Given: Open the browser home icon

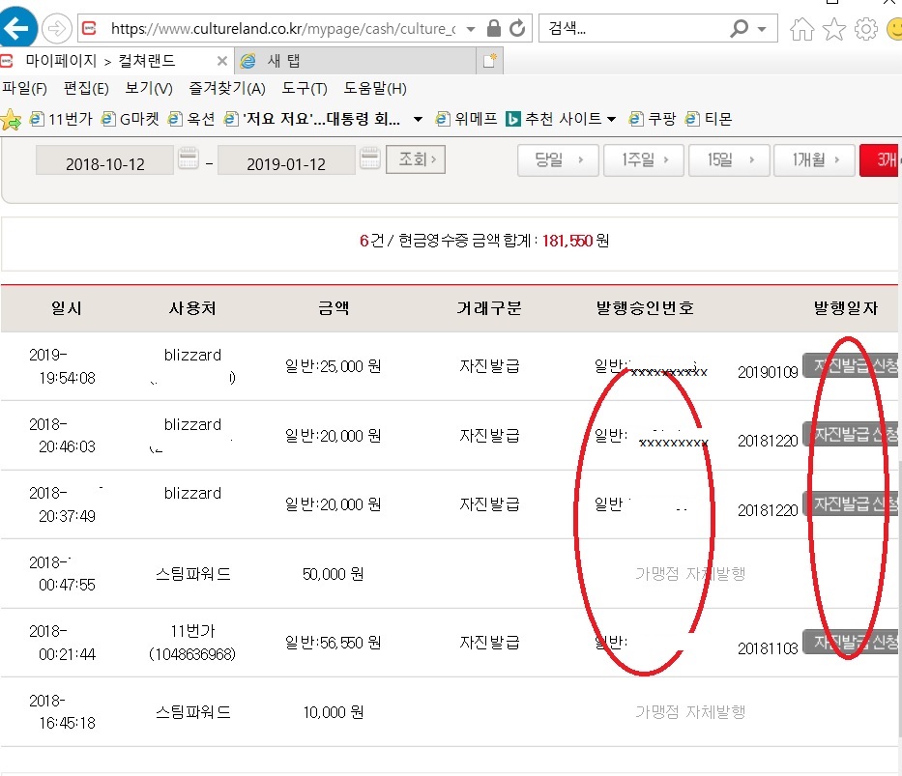Looking at the screenshot, I should pyautogui.click(x=801, y=29).
